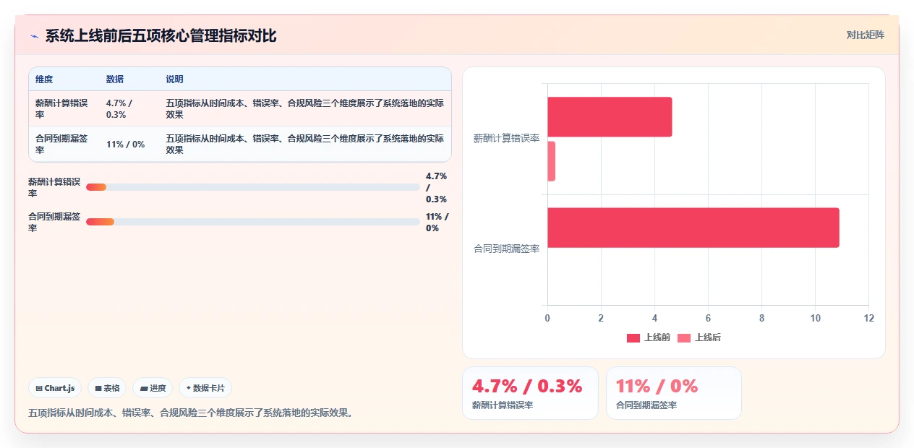914x448 pixels.
Task: Click the 上线前 bar for 合同到期漏签率
Action: (x=693, y=228)
